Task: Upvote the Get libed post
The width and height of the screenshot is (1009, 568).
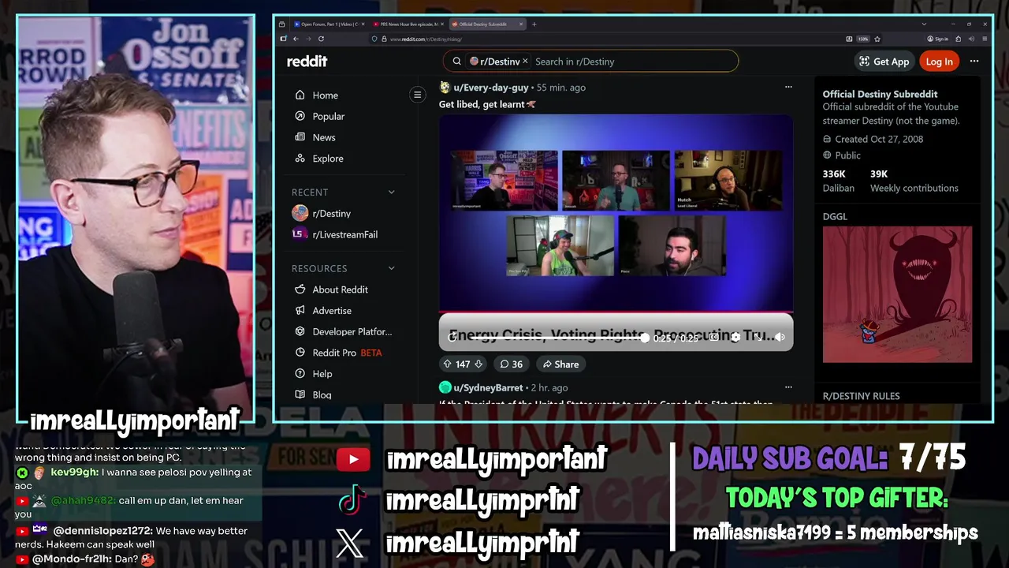Action: coord(448,364)
